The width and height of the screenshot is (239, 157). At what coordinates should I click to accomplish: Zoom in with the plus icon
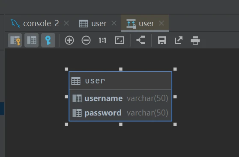69,40
